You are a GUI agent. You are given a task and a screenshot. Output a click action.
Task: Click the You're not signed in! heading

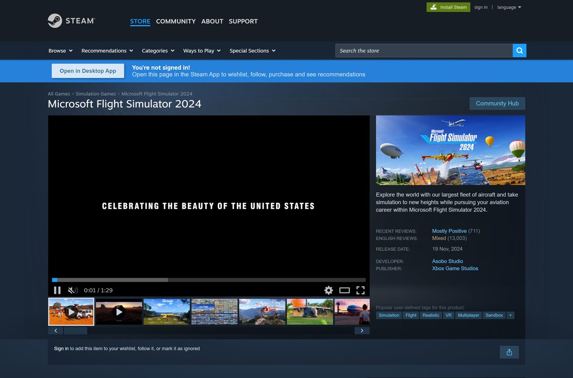pyautogui.click(x=161, y=68)
